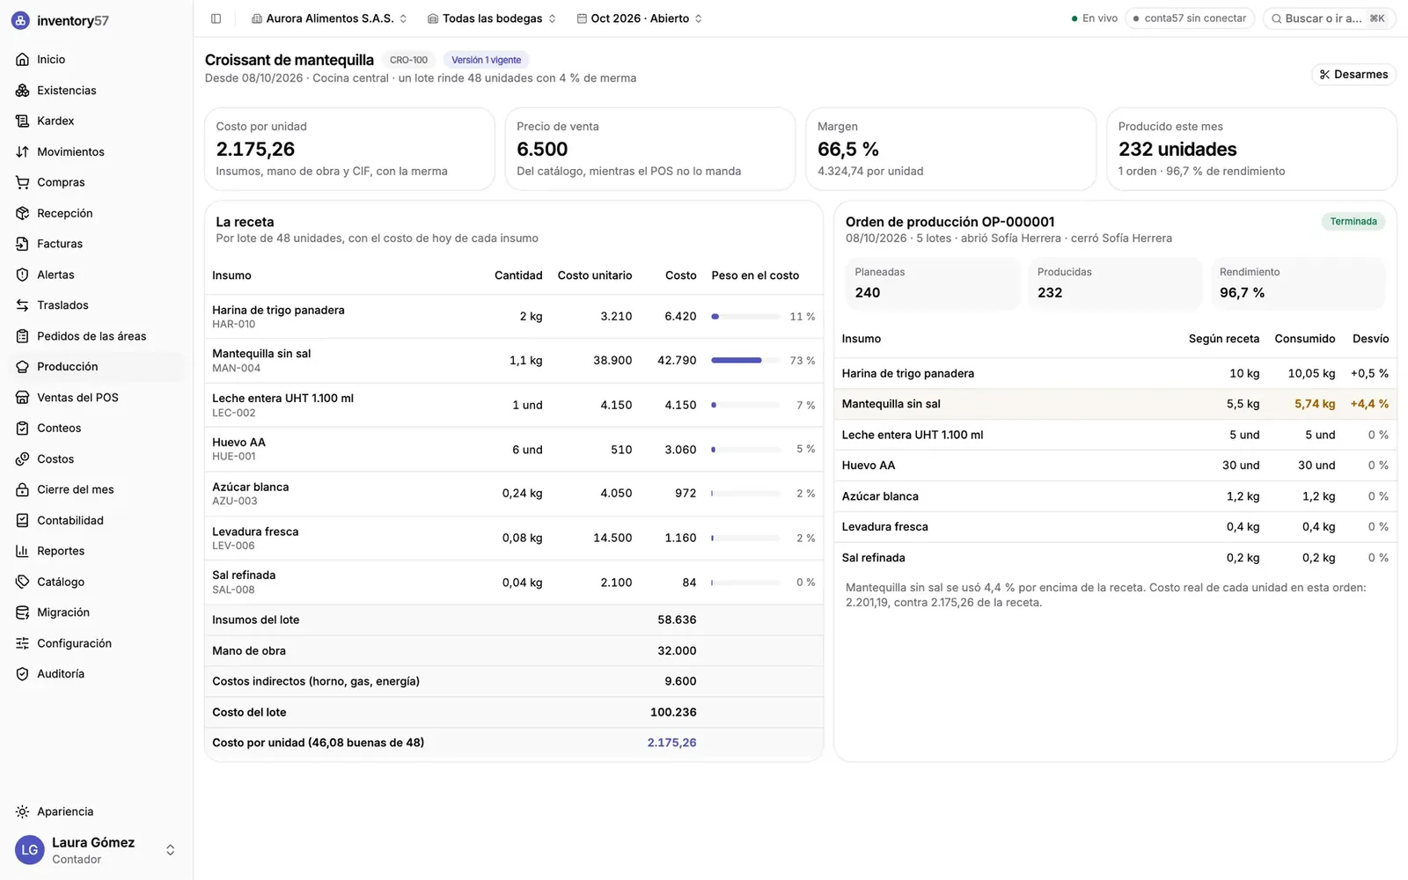
Task: Click the Recepción box icon
Action: tap(22, 214)
